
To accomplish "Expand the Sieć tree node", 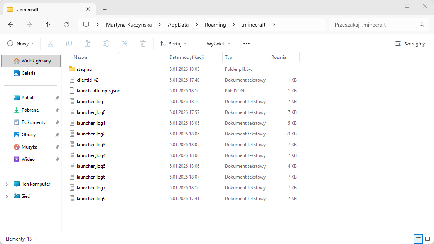I will [x=7, y=196].
